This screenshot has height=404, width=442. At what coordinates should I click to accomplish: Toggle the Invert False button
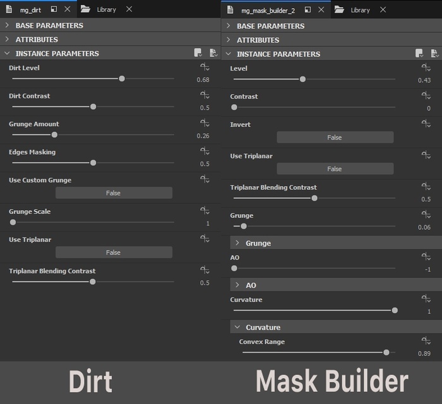coord(335,137)
